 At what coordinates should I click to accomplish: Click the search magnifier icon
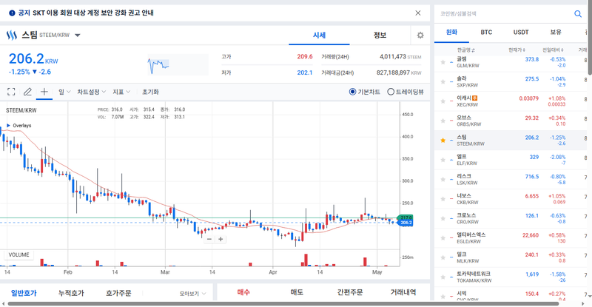(x=578, y=13)
